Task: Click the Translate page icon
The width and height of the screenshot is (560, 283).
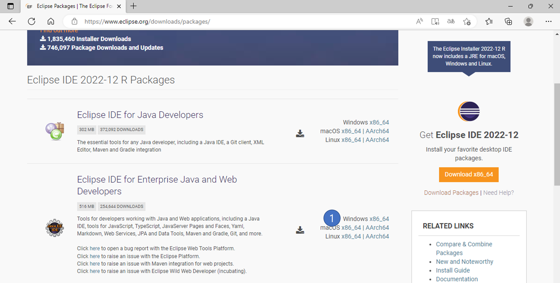Action: (x=451, y=22)
